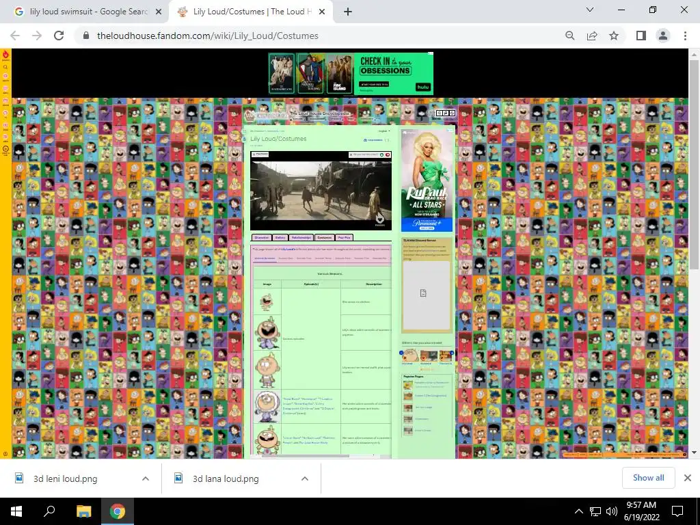The width and height of the screenshot is (700, 525).
Task: Dismiss the video feedback prompt with X
Action: 351,155
